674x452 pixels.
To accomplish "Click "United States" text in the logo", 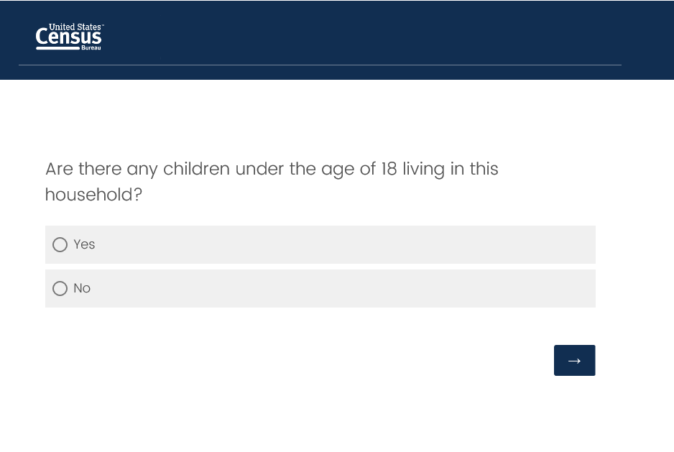I will [75, 27].
